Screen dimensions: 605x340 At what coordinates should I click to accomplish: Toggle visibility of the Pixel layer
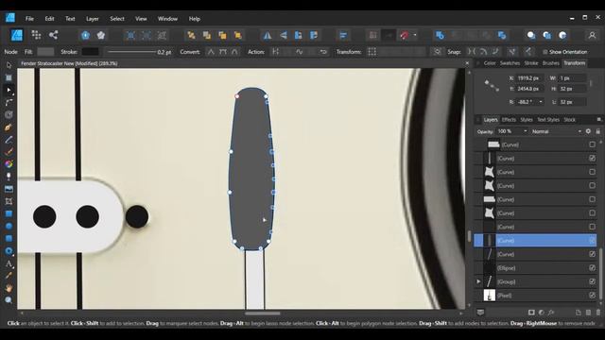coord(592,296)
